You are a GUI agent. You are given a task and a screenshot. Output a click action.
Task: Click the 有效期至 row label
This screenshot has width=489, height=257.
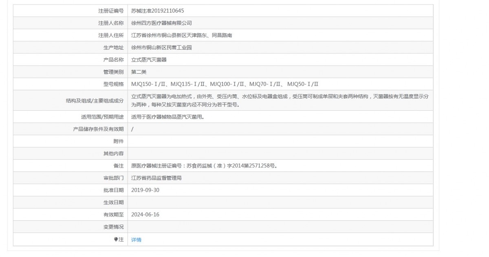point(113,215)
